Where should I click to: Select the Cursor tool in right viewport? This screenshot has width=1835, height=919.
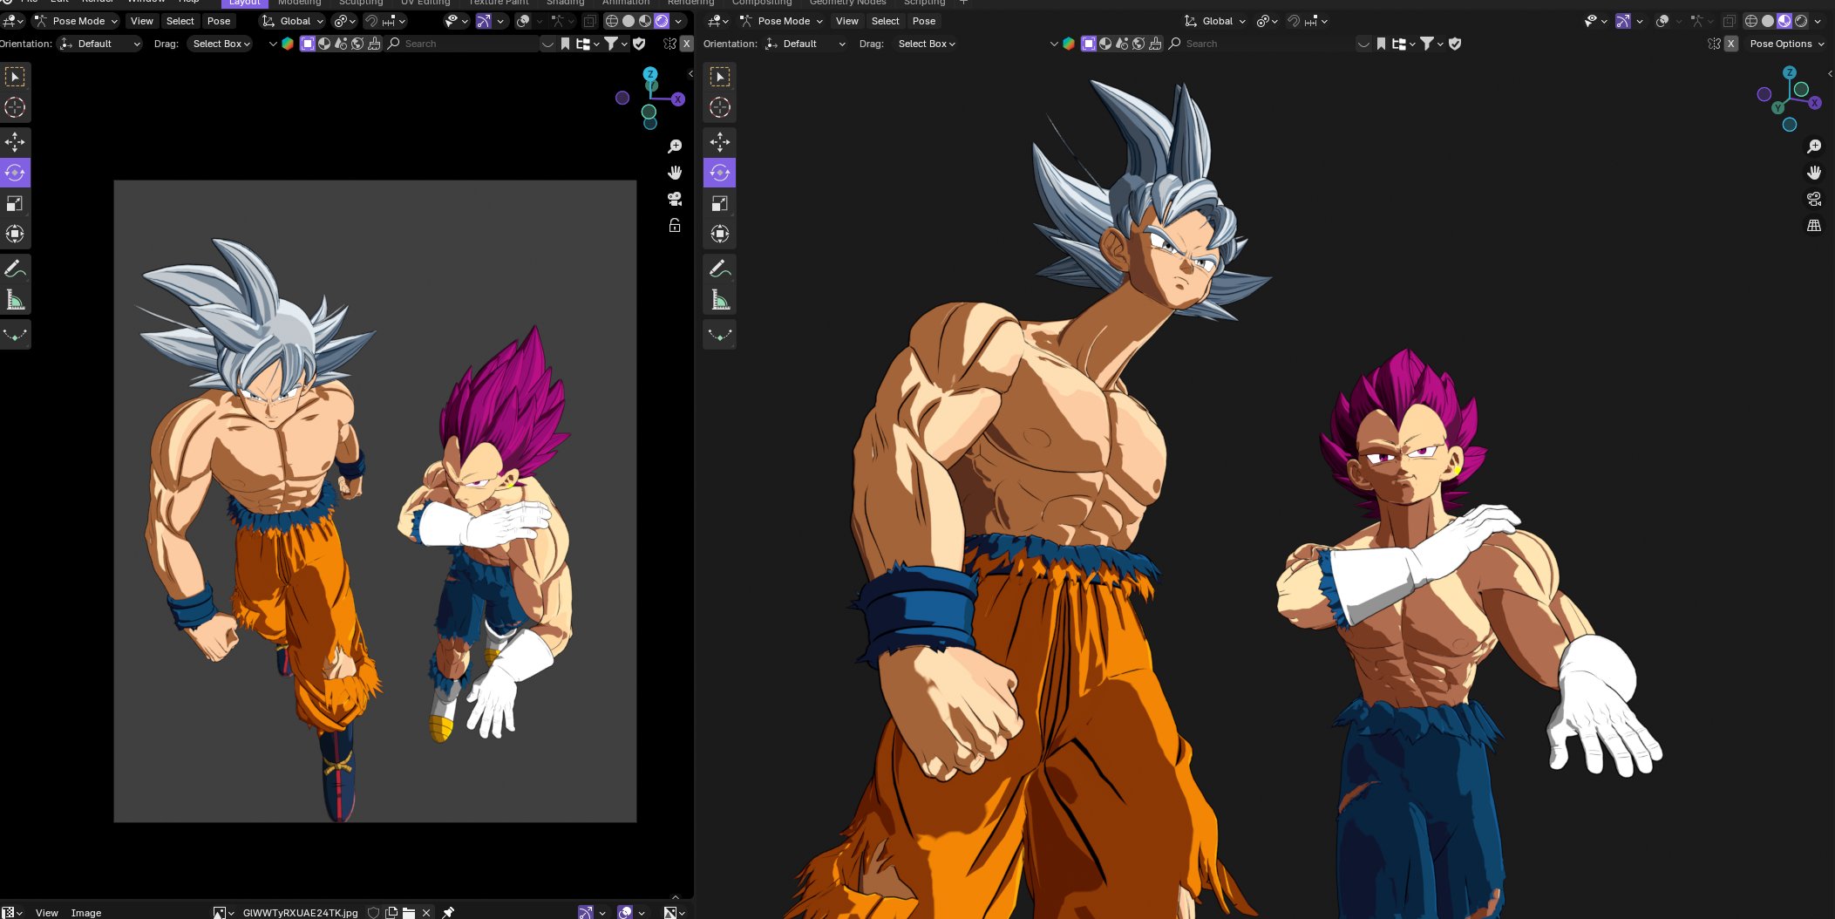click(x=720, y=108)
